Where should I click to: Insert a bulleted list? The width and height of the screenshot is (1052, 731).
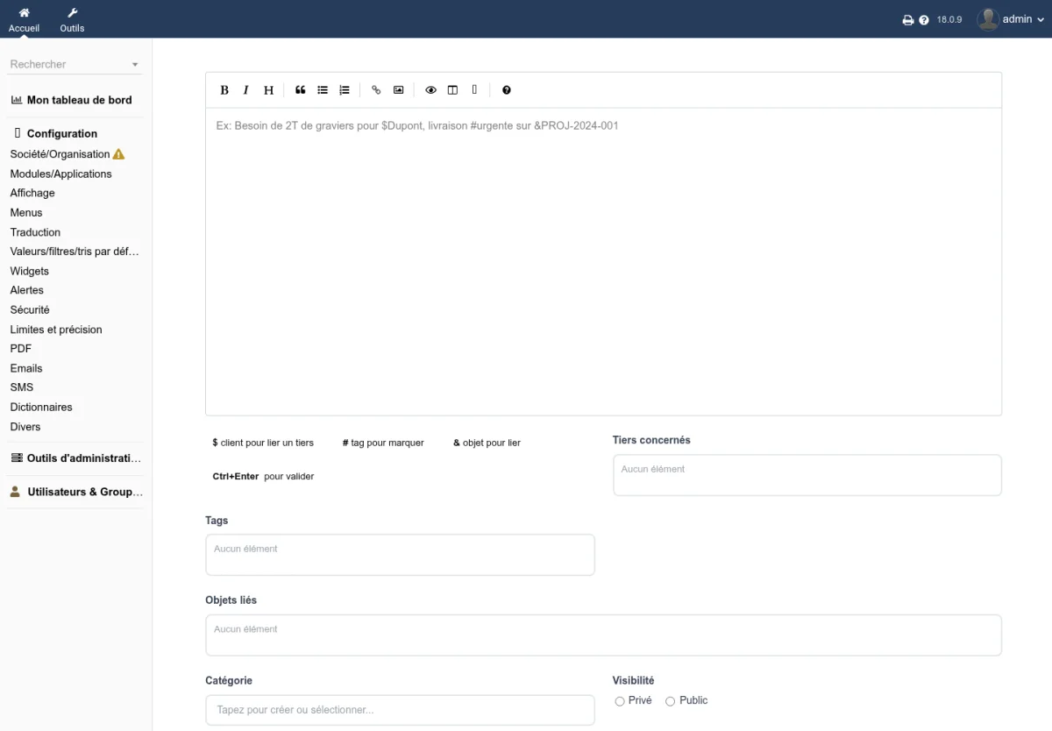323,90
